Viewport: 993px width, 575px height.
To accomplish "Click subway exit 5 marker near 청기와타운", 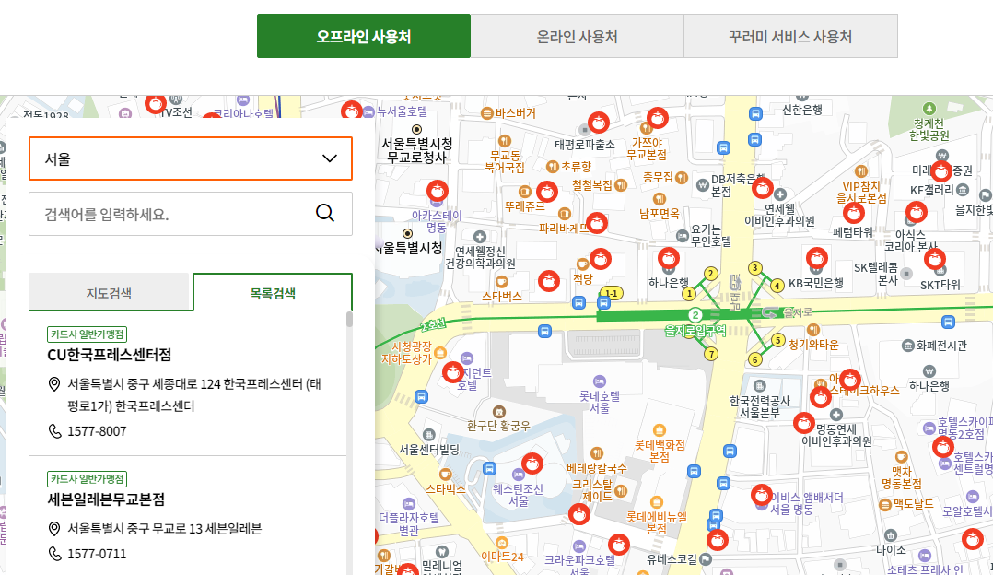I will point(778,341).
